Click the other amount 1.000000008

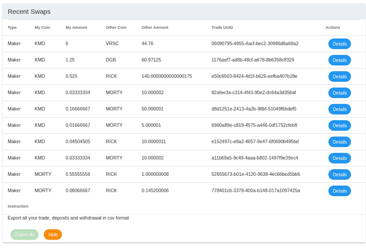[x=155, y=174]
